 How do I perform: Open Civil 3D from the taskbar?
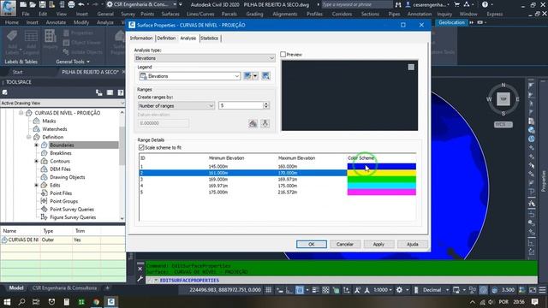pos(110,302)
